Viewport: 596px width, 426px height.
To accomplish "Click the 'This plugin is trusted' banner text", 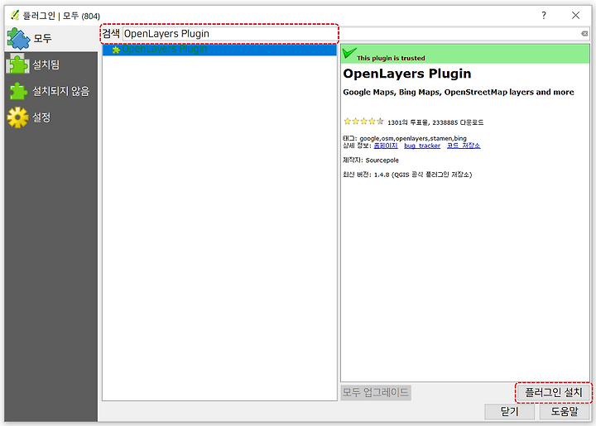I will pyautogui.click(x=391, y=58).
